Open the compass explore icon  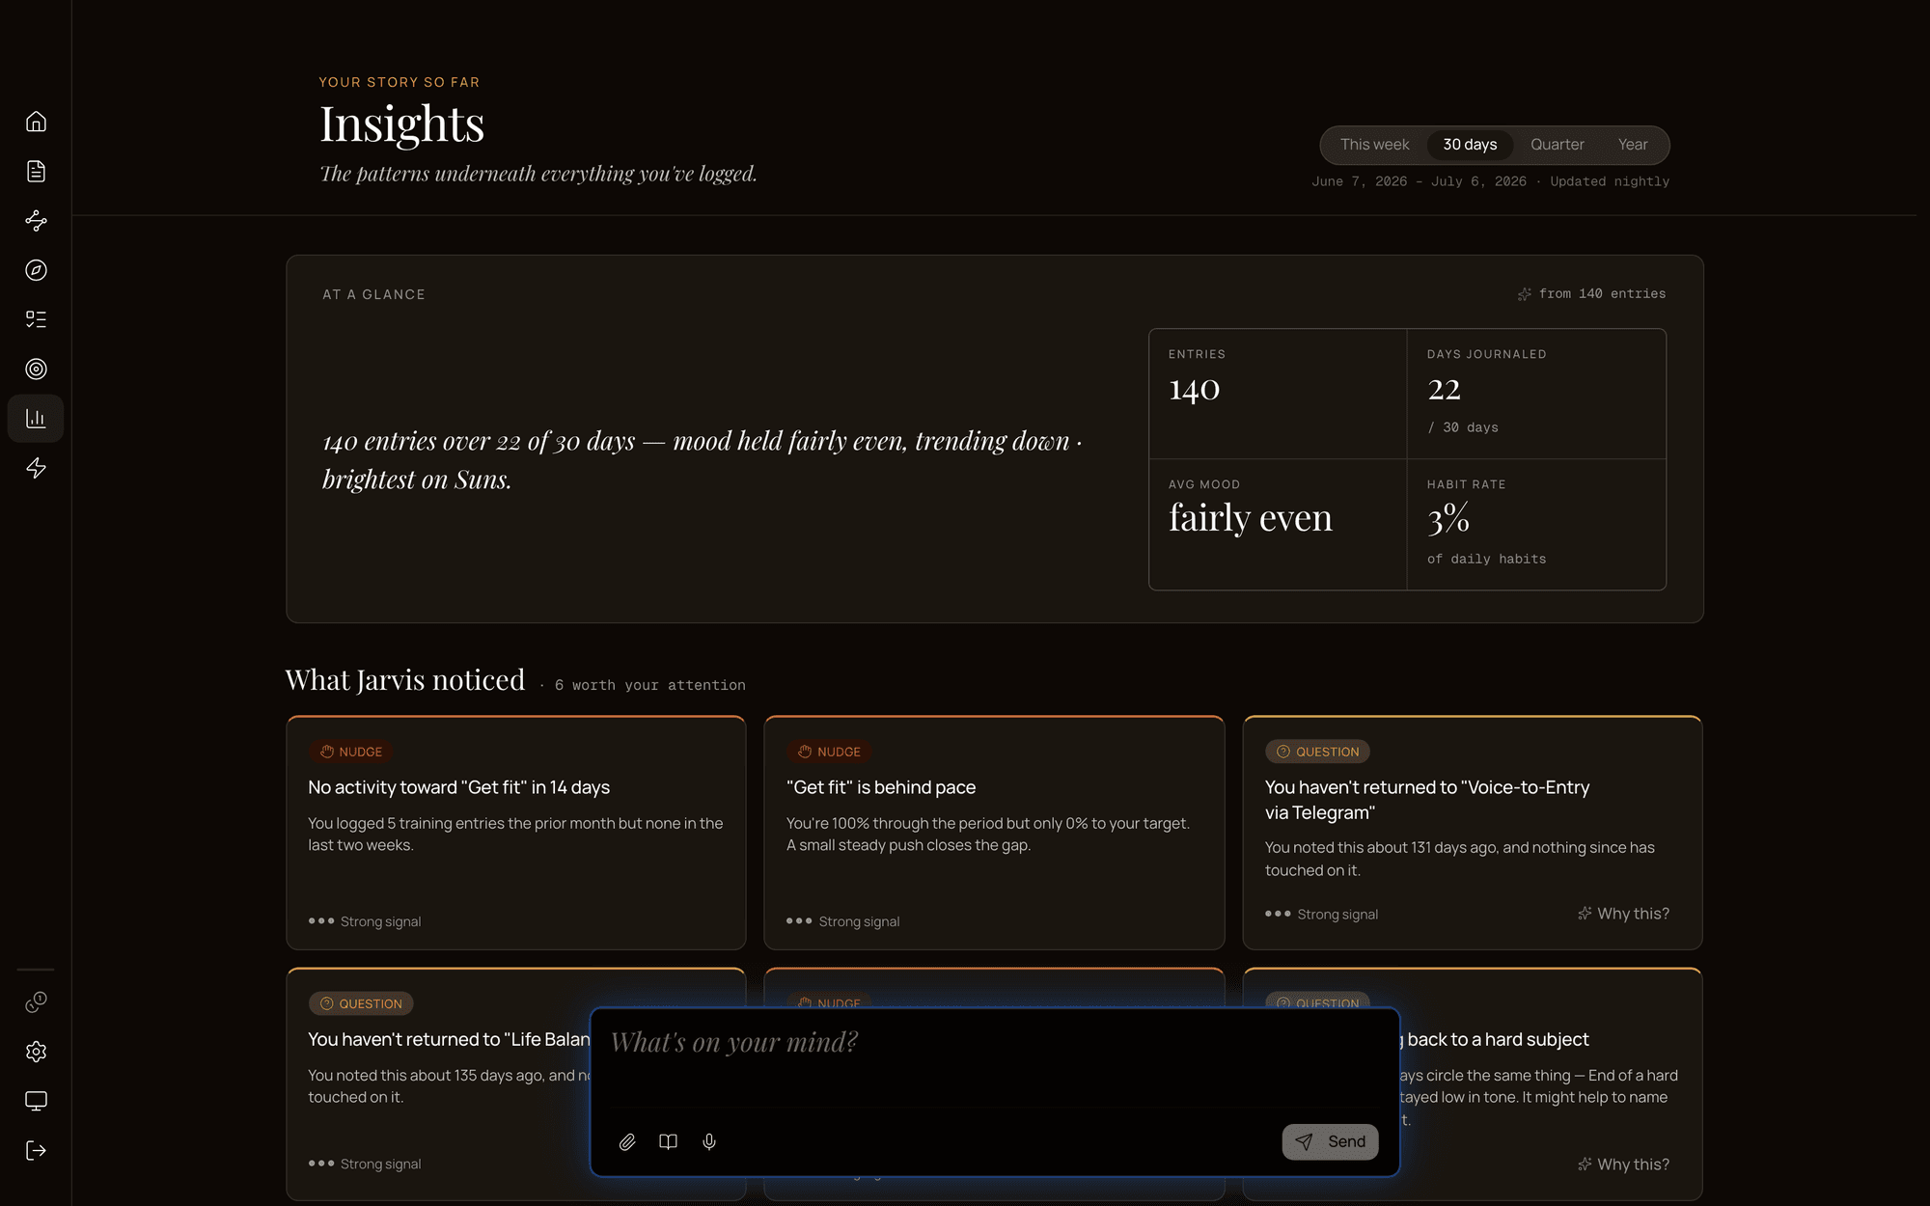(x=36, y=270)
